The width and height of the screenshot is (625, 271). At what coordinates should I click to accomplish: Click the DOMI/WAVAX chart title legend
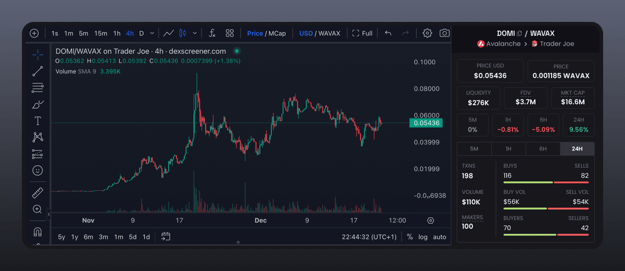tap(141, 51)
